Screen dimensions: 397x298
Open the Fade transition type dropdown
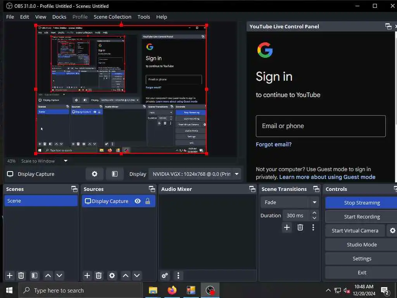pos(289,202)
